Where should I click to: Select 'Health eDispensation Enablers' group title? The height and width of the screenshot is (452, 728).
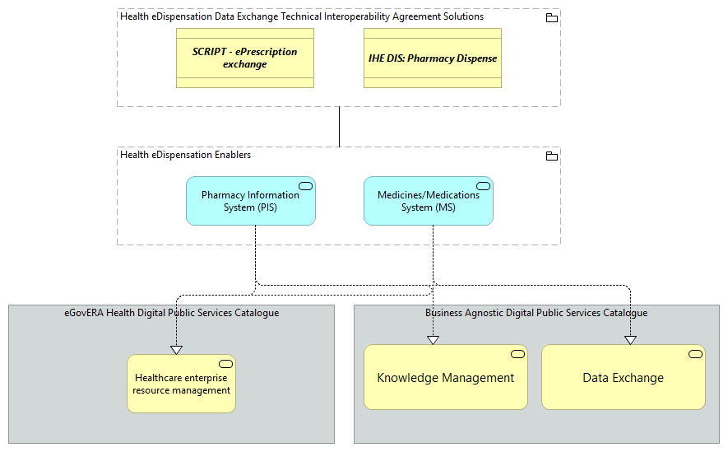185,155
